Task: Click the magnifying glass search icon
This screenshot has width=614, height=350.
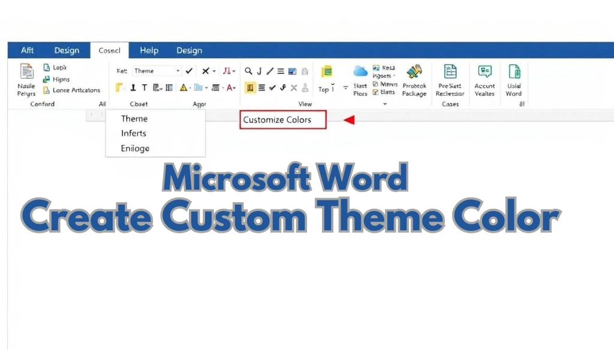Action: pyautogui.click(x=248, y=71)
